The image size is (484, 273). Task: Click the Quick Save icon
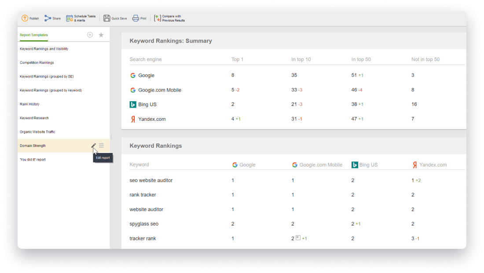click(x=107, y=18)
